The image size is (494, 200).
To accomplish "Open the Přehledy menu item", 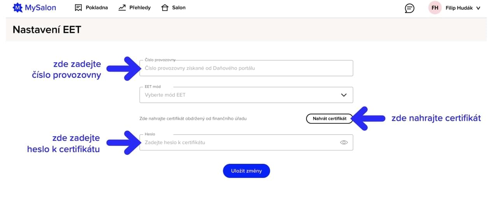I will click(x=140, y=7).
